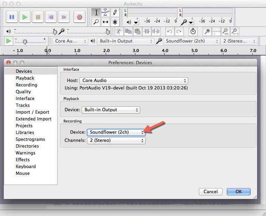The width and height of the screenshot is (266, 216).
Task: Click the Skip to Start button
Action: pos(51,17)
